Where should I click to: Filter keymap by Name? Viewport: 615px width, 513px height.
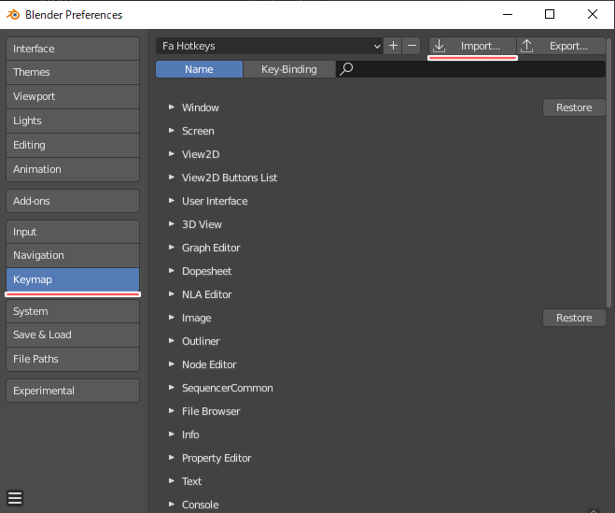pos(199,69)
